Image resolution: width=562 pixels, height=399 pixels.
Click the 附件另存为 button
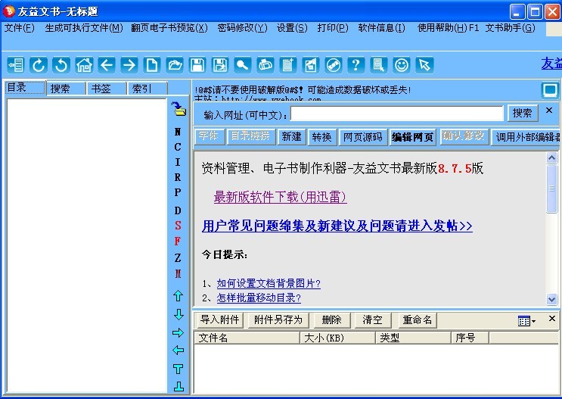tap(278, 320)
